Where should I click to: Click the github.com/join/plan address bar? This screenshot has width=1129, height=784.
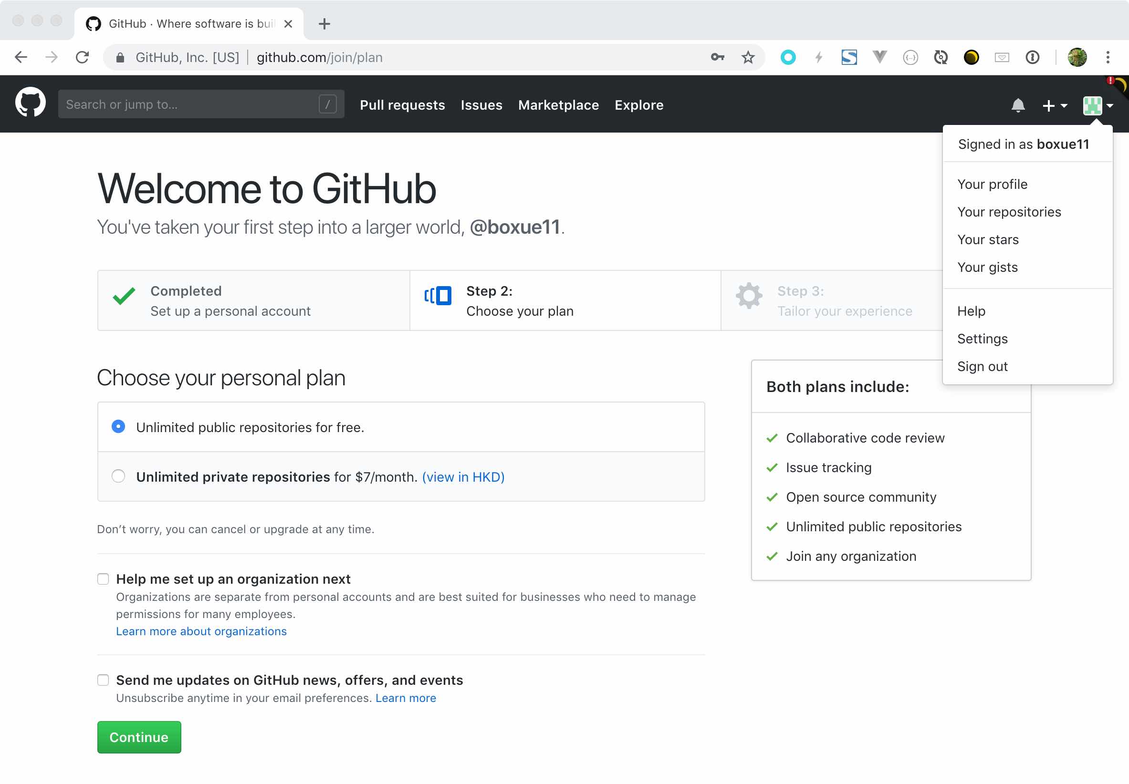tap(434, 58)
